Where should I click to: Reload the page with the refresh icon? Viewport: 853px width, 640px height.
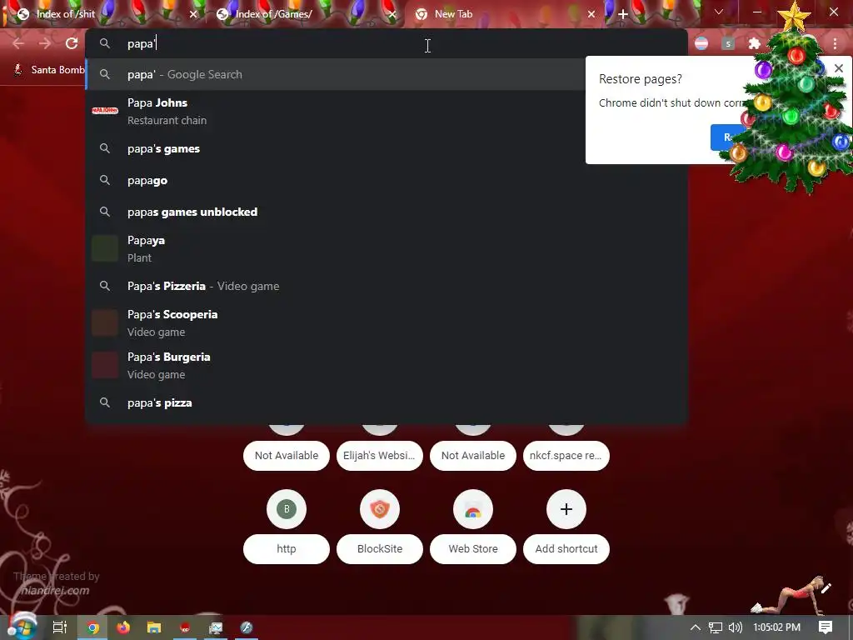coord(72,43)
